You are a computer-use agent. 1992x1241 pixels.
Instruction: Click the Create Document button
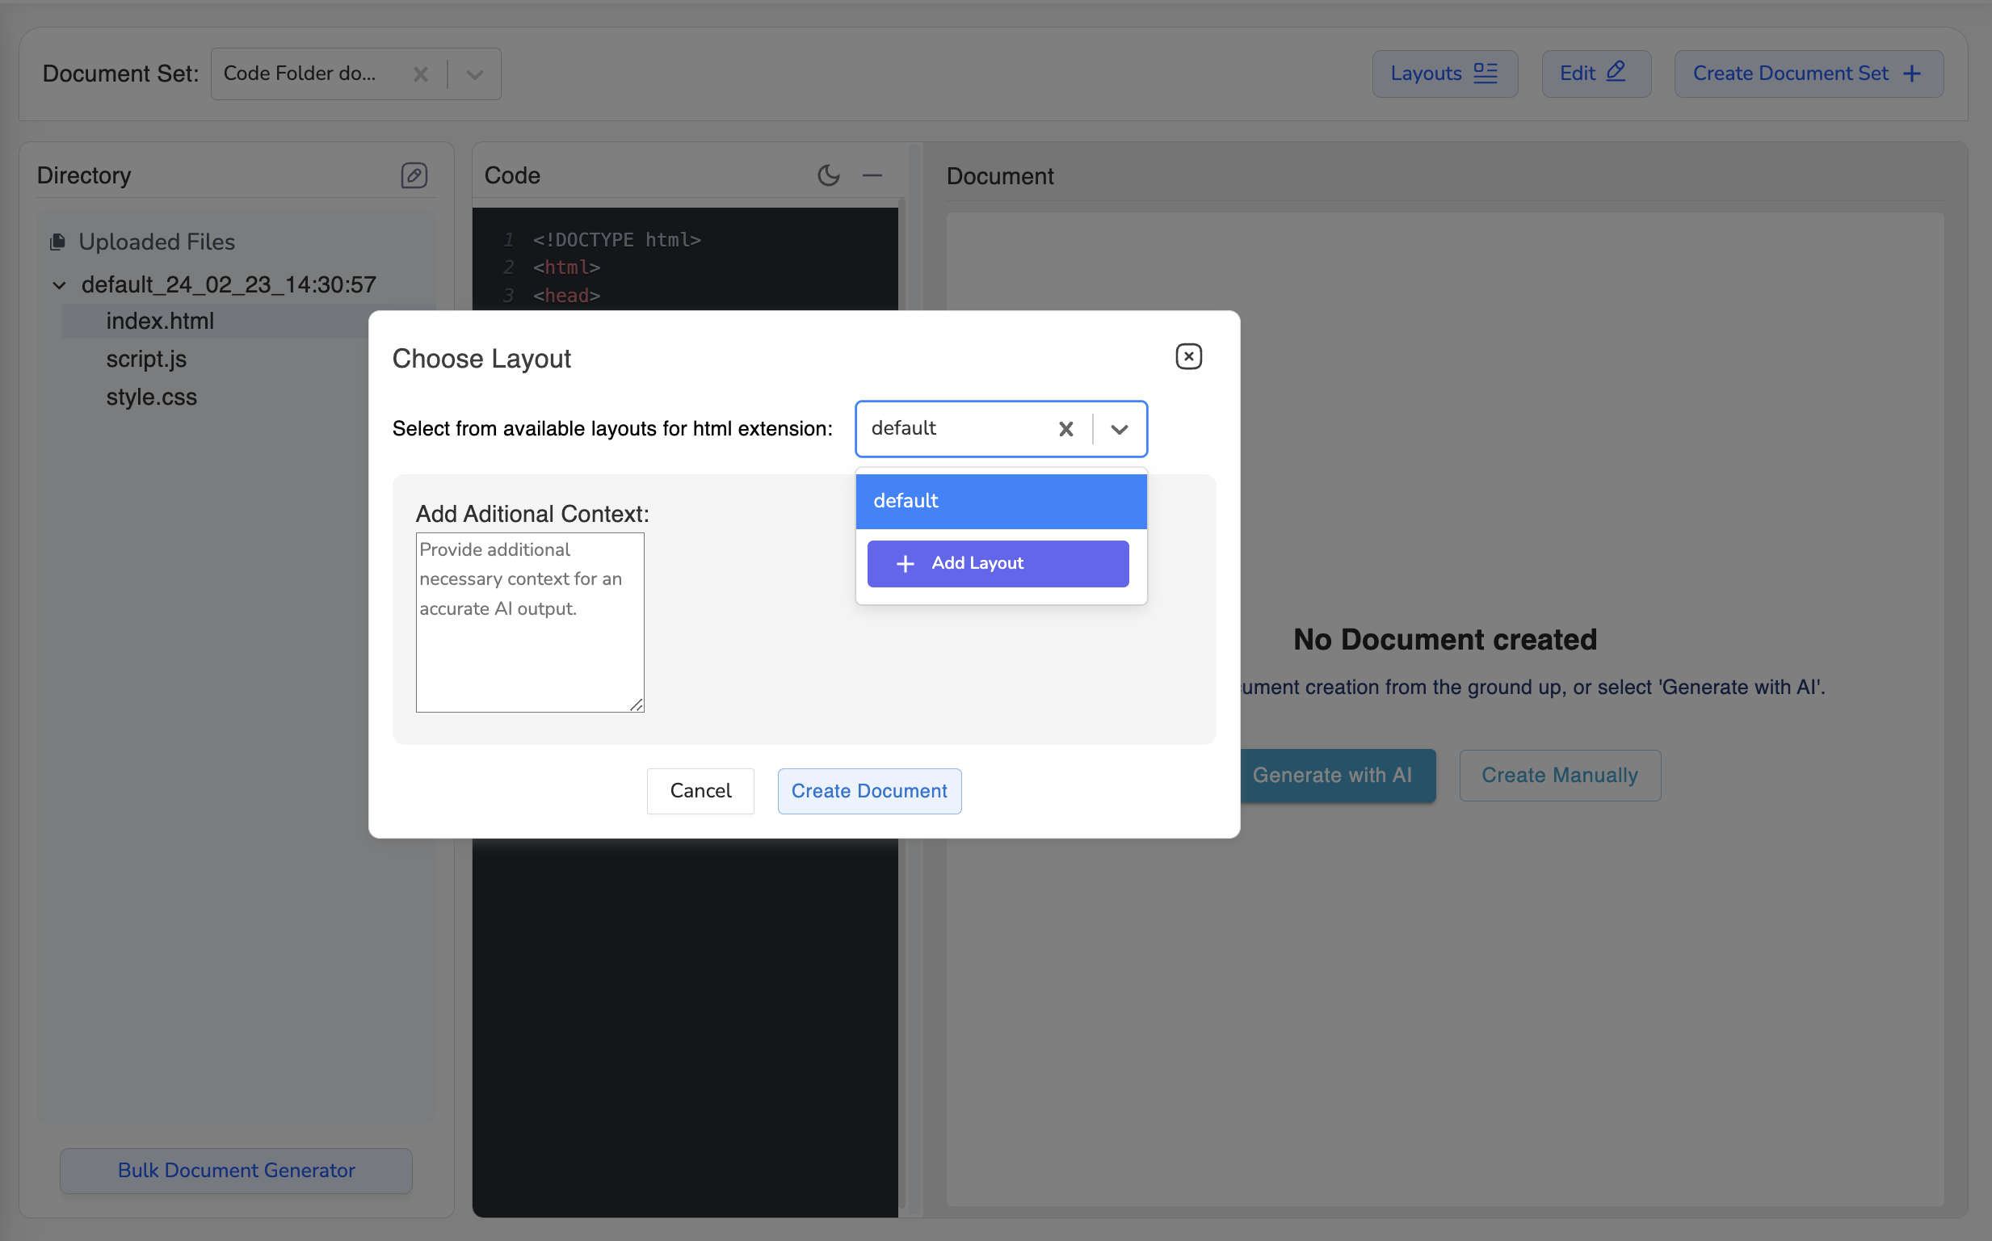869,790
